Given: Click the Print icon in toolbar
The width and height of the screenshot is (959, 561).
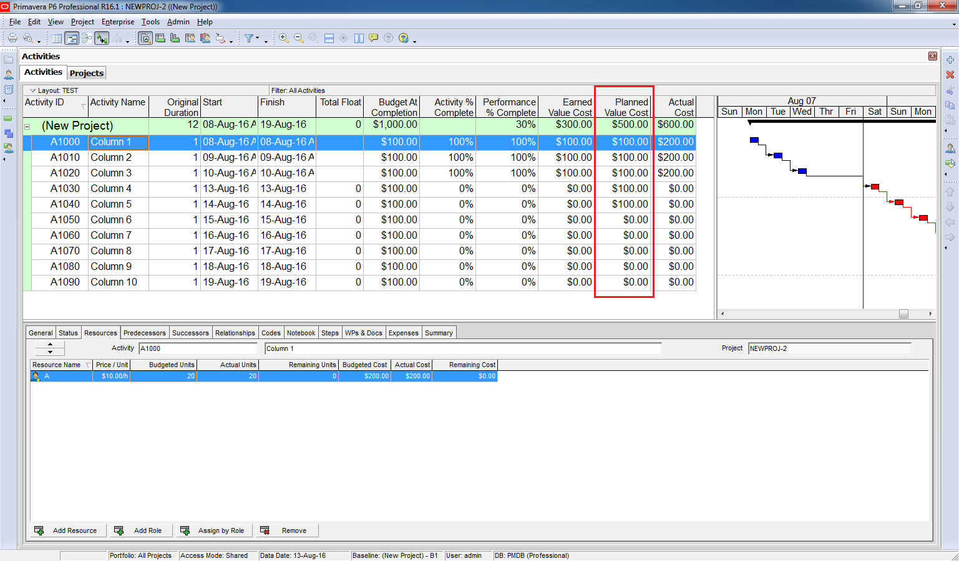Looking at the screenshot, I should (12, 38).
